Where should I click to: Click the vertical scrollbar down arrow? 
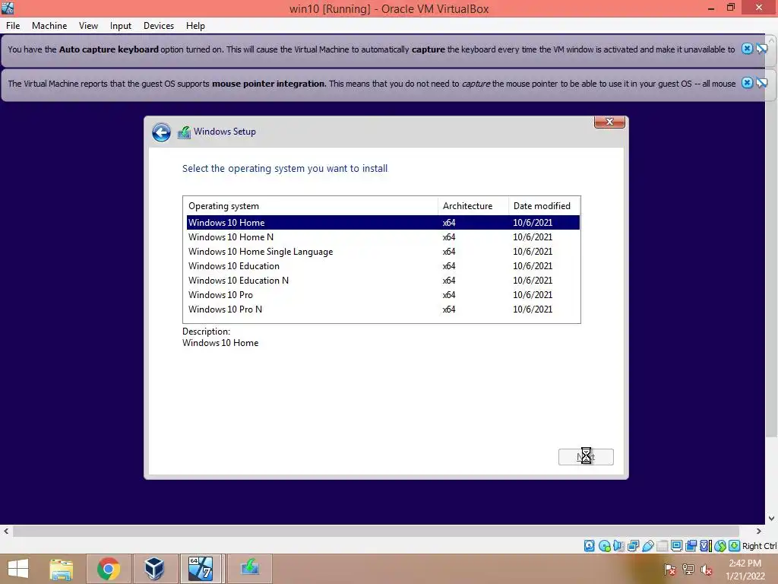pyautogui.click(x=771, y=518)
